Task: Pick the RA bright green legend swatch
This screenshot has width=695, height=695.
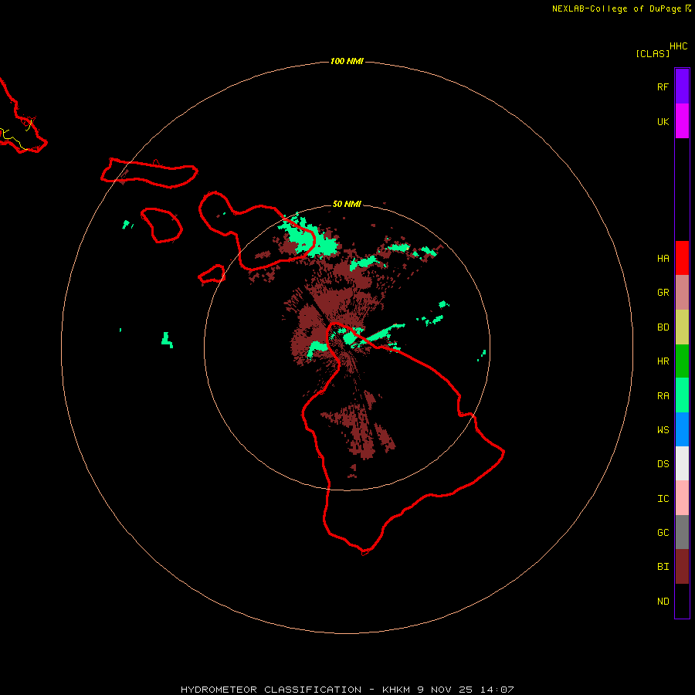Action: point(682,395)
